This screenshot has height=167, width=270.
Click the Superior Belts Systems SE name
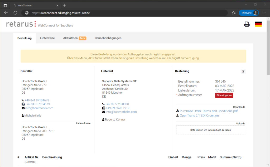pyautogui.click(x=119, y=81)
